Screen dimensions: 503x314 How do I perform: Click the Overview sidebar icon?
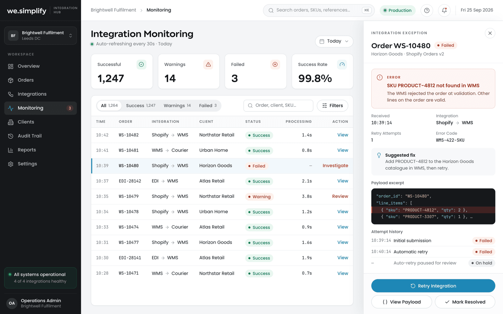coord(11,66)
